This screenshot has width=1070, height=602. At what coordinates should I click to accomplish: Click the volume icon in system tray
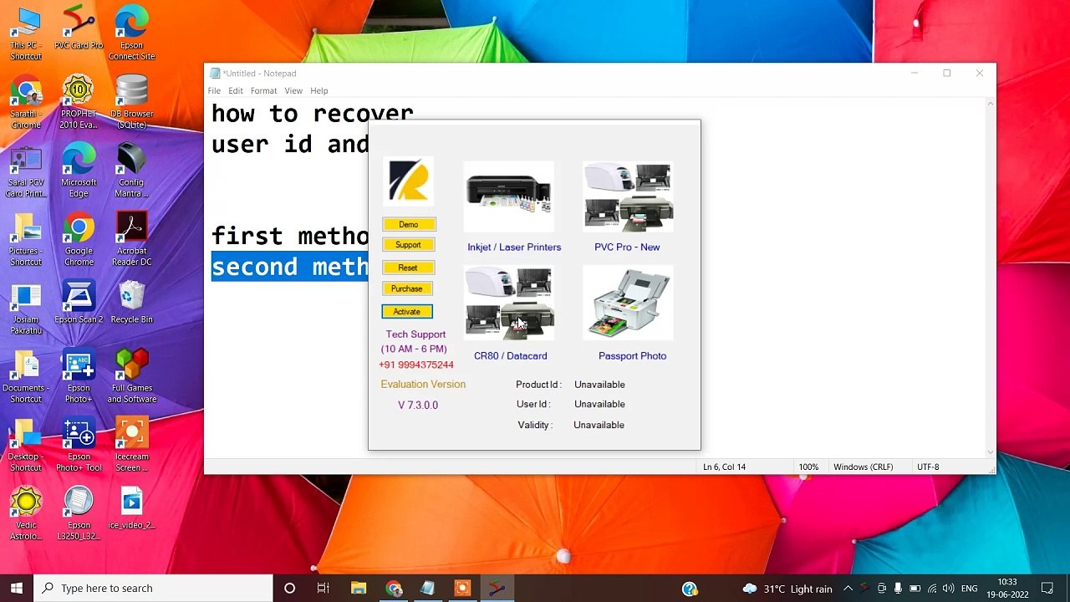coord(948,588)
